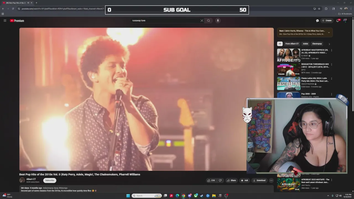This screenshot has height=199, width=354.
Task: Run search with the magnifier button
Action: click(x=209, y=20)
